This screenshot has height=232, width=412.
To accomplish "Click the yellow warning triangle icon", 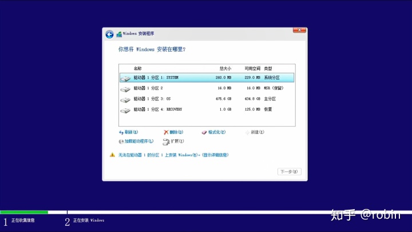I will [113, 155].
